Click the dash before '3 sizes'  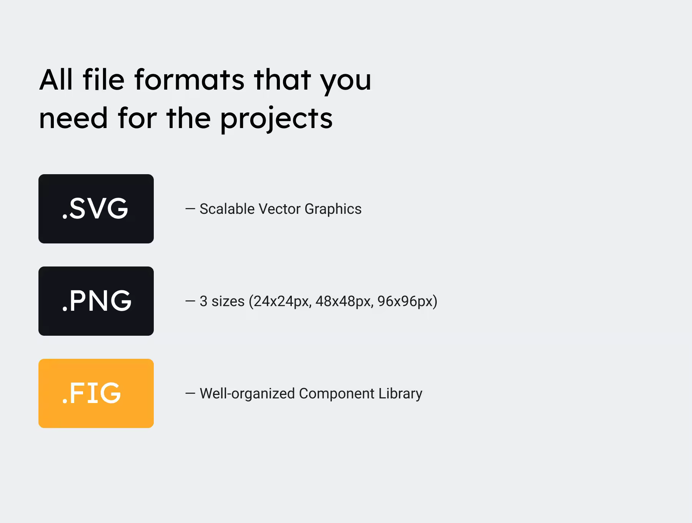coord(190,301)
